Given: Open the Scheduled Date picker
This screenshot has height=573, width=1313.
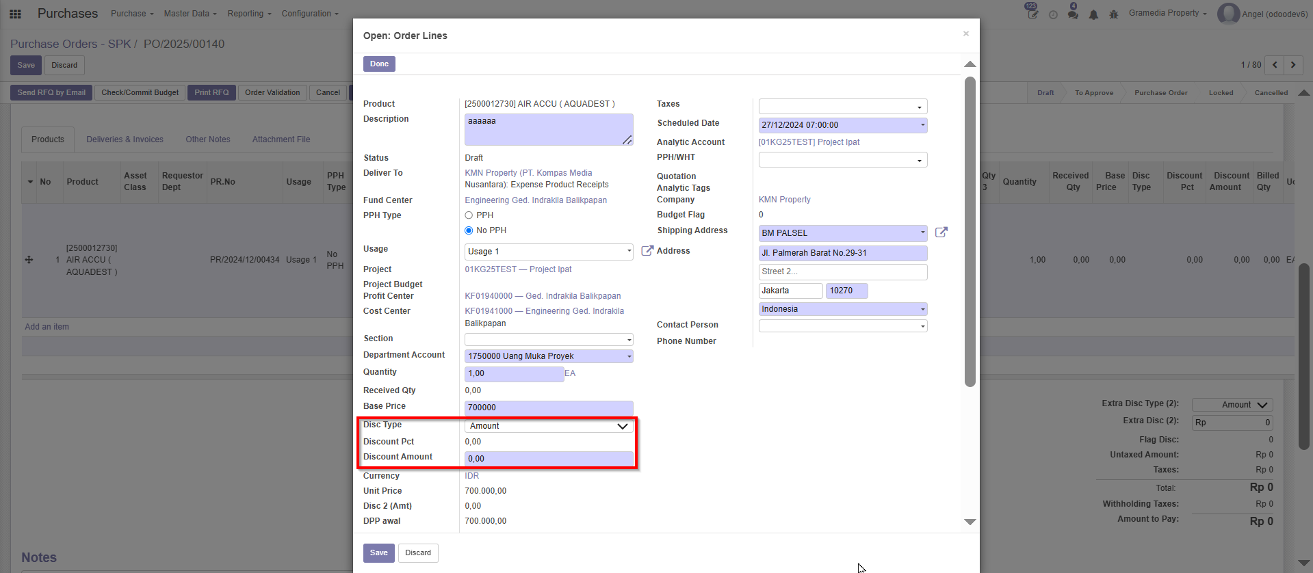Looking at the screenshot, I should click(843, 125).
